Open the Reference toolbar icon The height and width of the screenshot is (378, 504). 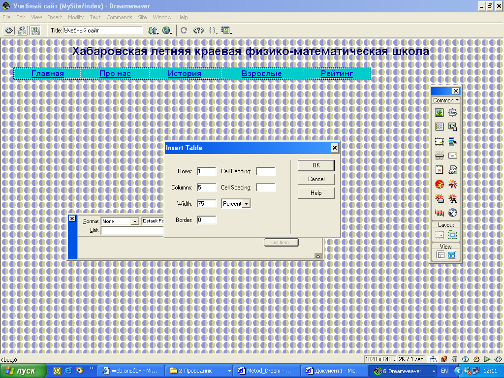click(198, 31)
